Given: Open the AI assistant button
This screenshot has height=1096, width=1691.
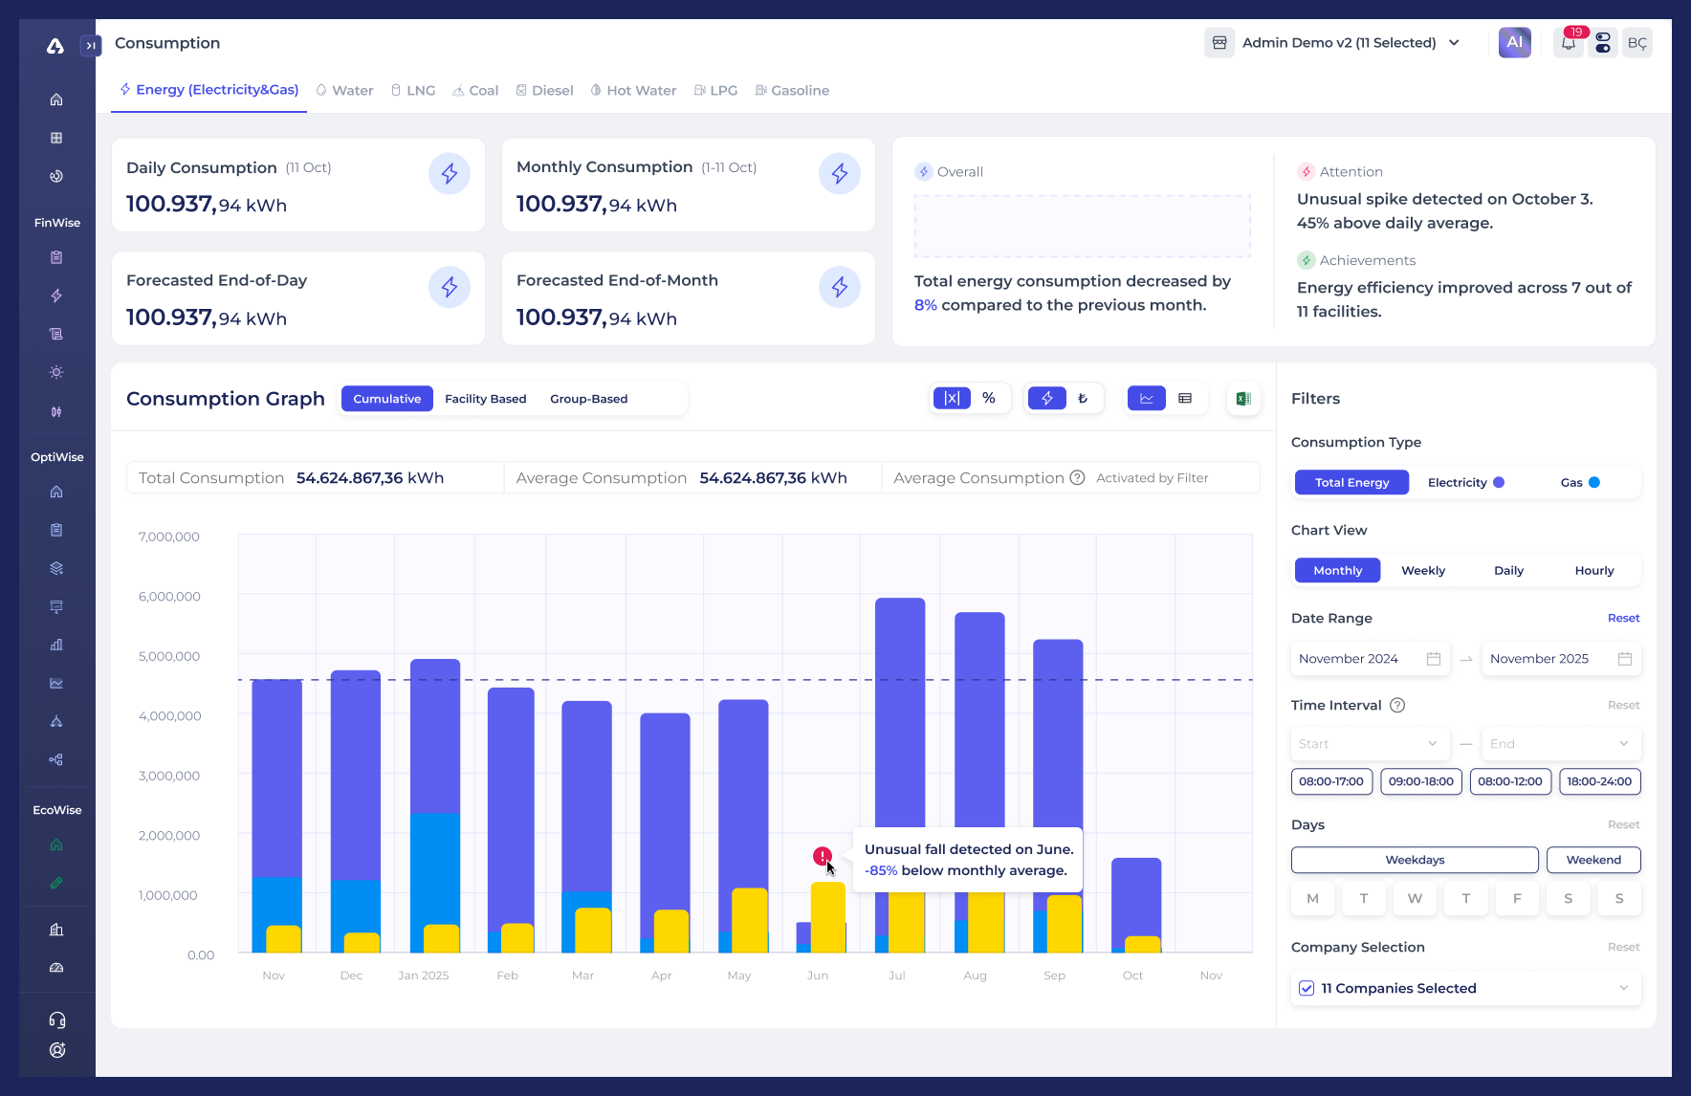Looking at the screenshot, I should (1514, 43).
